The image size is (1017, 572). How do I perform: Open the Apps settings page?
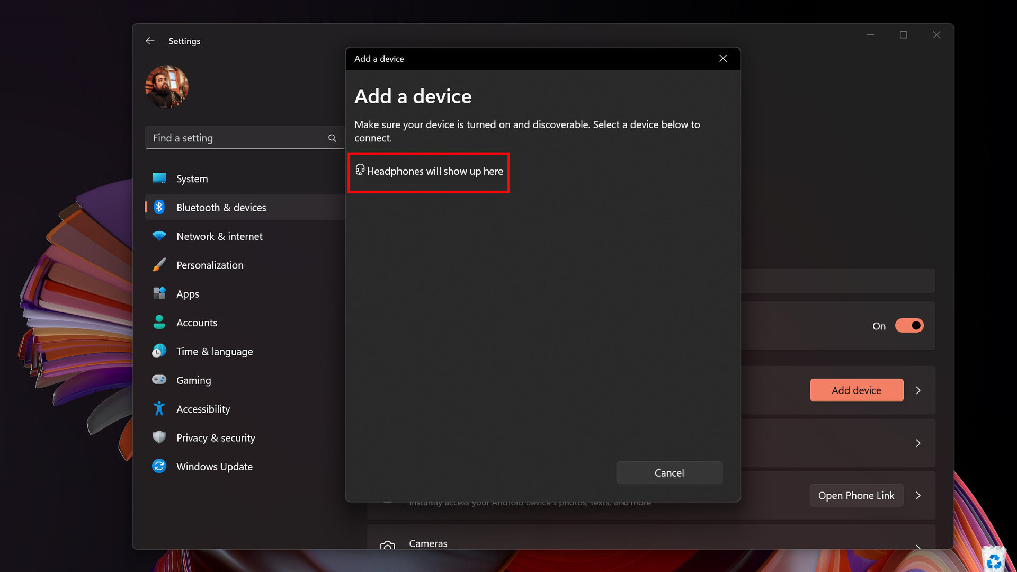(188, 294)
